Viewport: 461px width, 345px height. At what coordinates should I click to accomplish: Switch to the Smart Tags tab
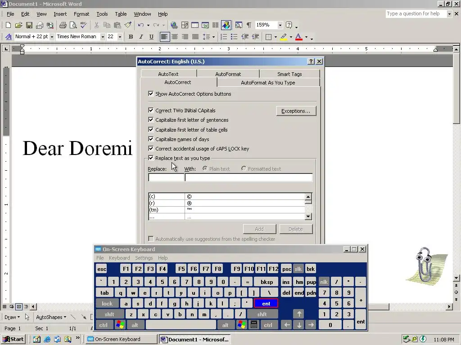point(289,74)
